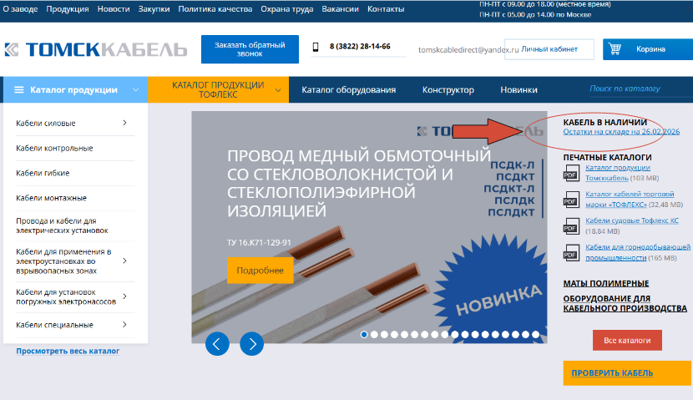This screenshot has height=400, width=693.
Task: Click the Поиск по каталогу search field
Action: (635, 89)
